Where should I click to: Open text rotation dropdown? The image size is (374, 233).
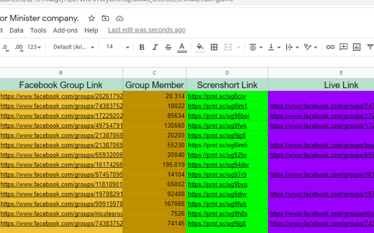coord(310,47)
